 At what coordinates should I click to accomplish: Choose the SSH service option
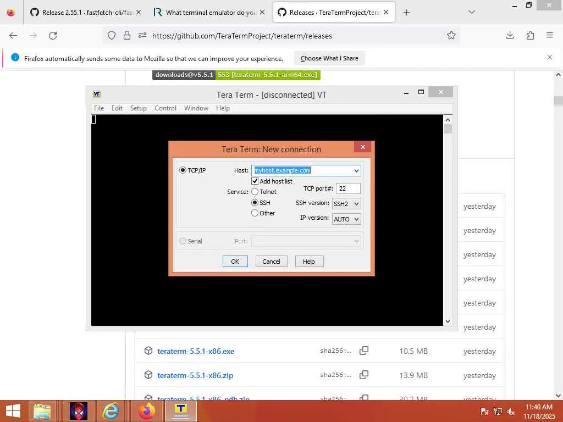point(255,202)
